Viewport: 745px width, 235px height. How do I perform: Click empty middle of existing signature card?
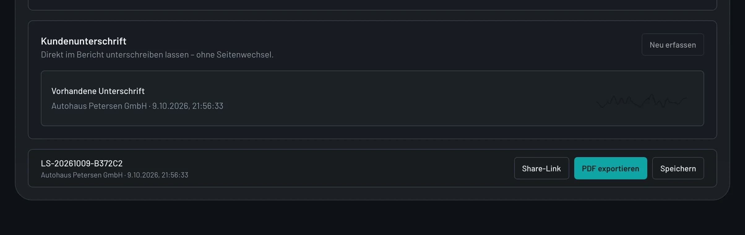point(402,98)
